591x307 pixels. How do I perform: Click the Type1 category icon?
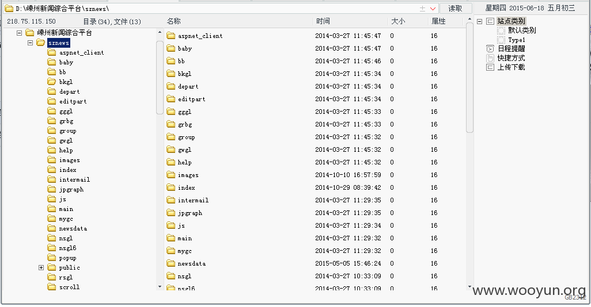coord(501,40)
